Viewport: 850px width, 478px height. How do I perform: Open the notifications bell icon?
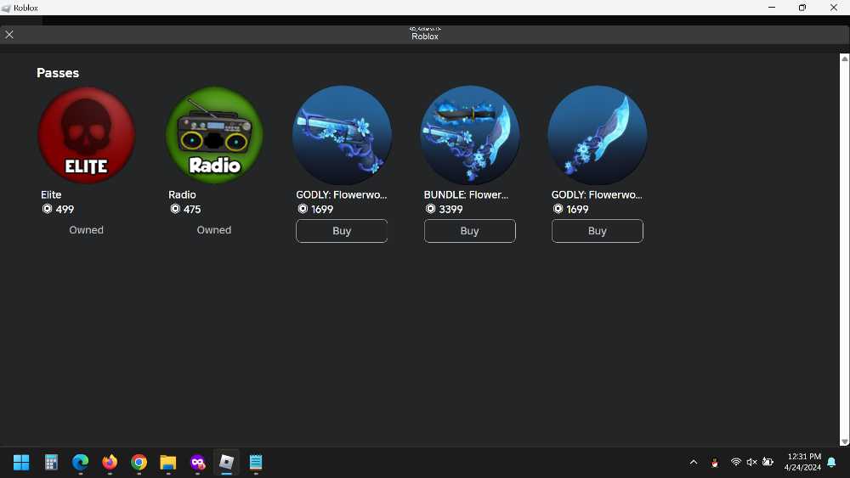pos(831,463)
